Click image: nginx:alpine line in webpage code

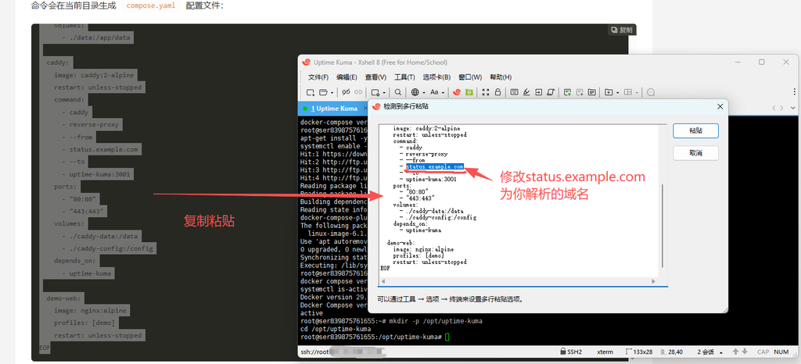[90, 310]
